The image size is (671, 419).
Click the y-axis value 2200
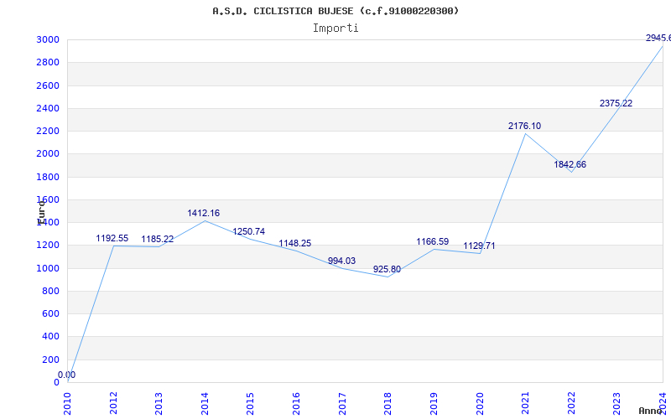point(48,131)
